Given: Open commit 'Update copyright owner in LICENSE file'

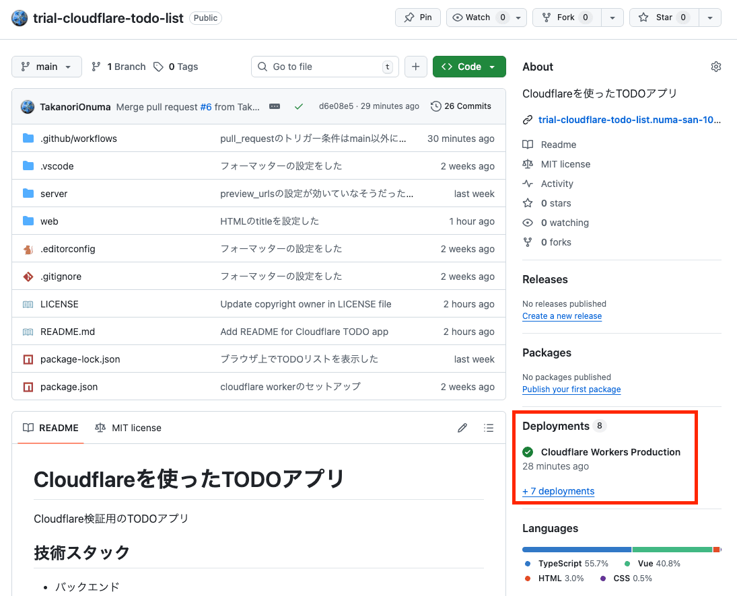Looking at the screenshot, I should click(306, 304).
